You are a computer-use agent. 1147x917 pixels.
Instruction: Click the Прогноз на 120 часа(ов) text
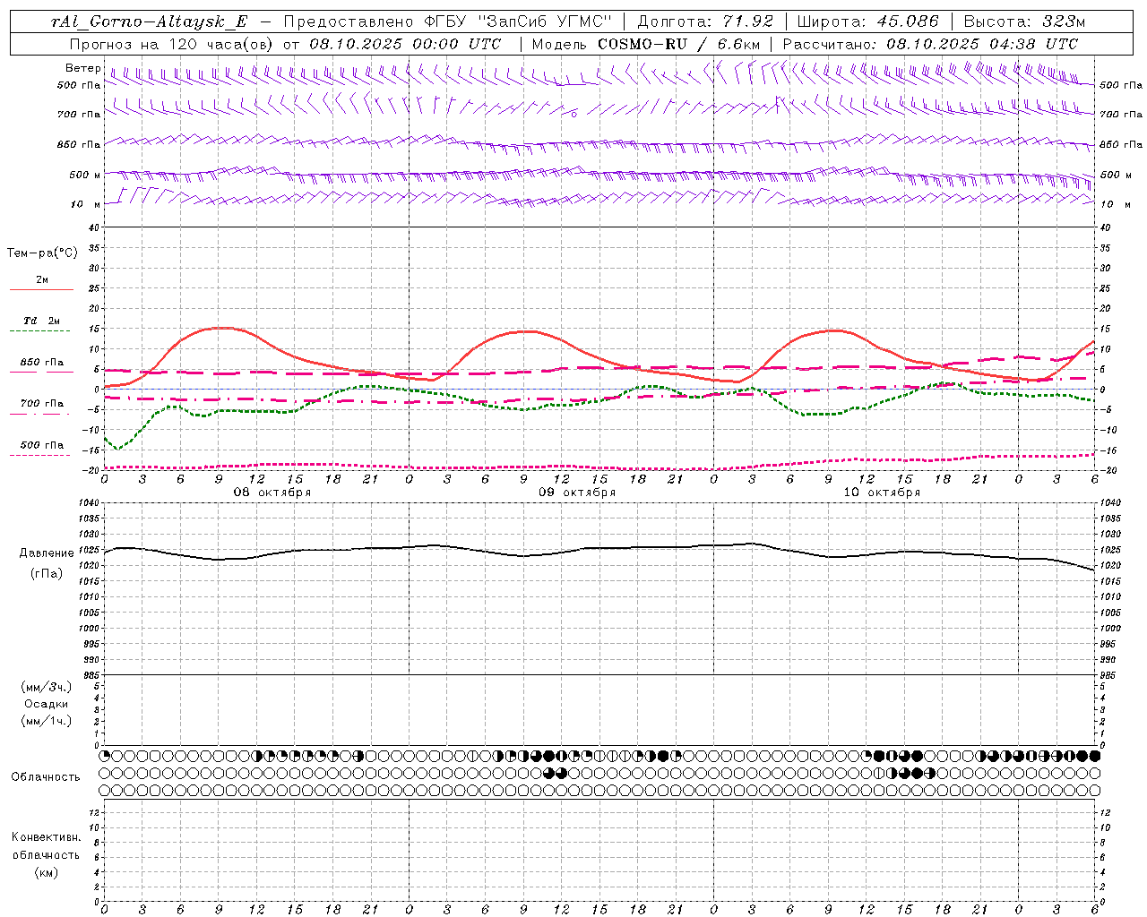point(171,44)
